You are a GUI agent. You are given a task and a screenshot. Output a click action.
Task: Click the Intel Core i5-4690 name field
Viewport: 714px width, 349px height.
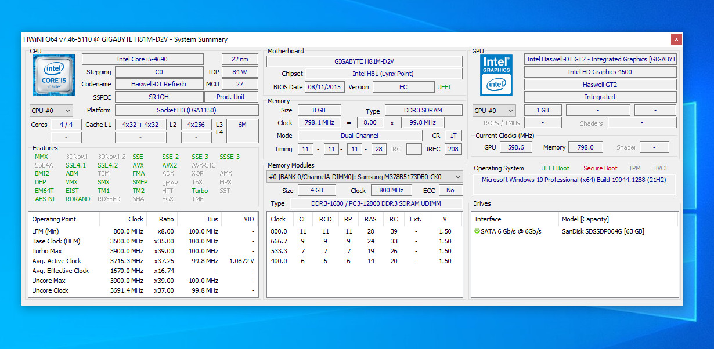point(143,59)
